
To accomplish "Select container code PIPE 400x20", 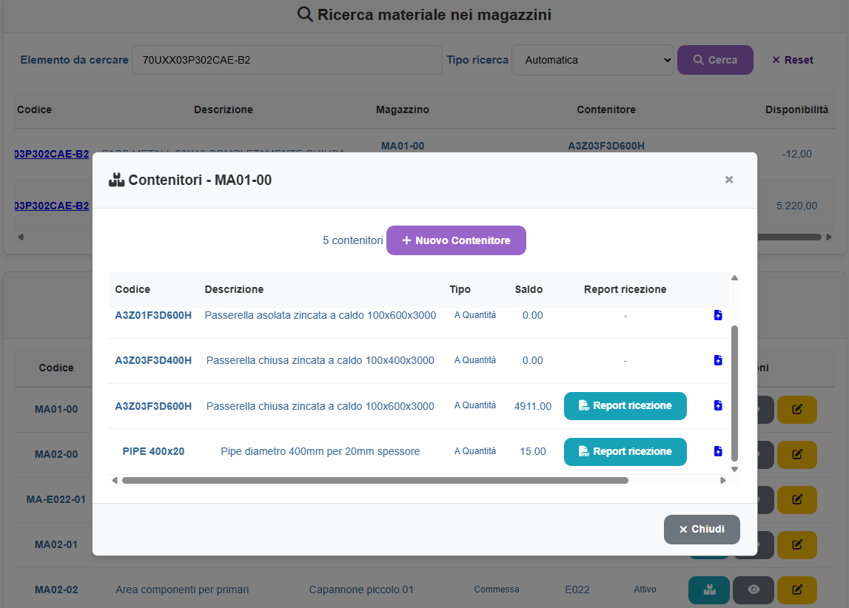I will coord(153,451).
